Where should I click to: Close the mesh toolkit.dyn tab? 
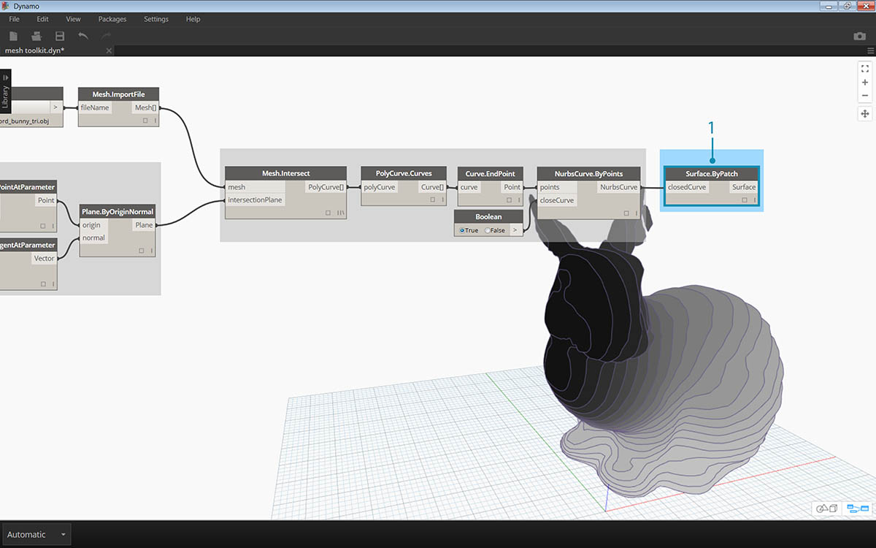[x=109, y=50]
